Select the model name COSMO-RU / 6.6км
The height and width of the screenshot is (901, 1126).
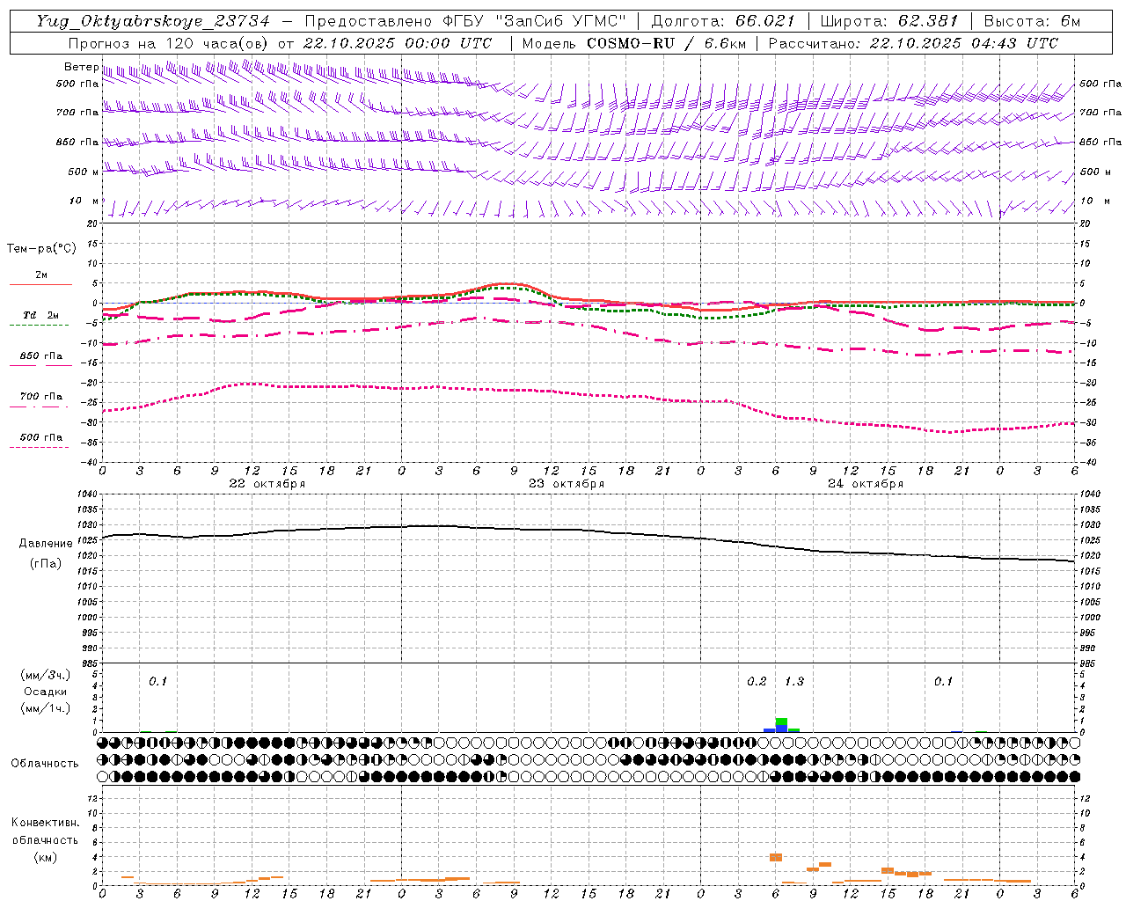click(x=667, y=43)
